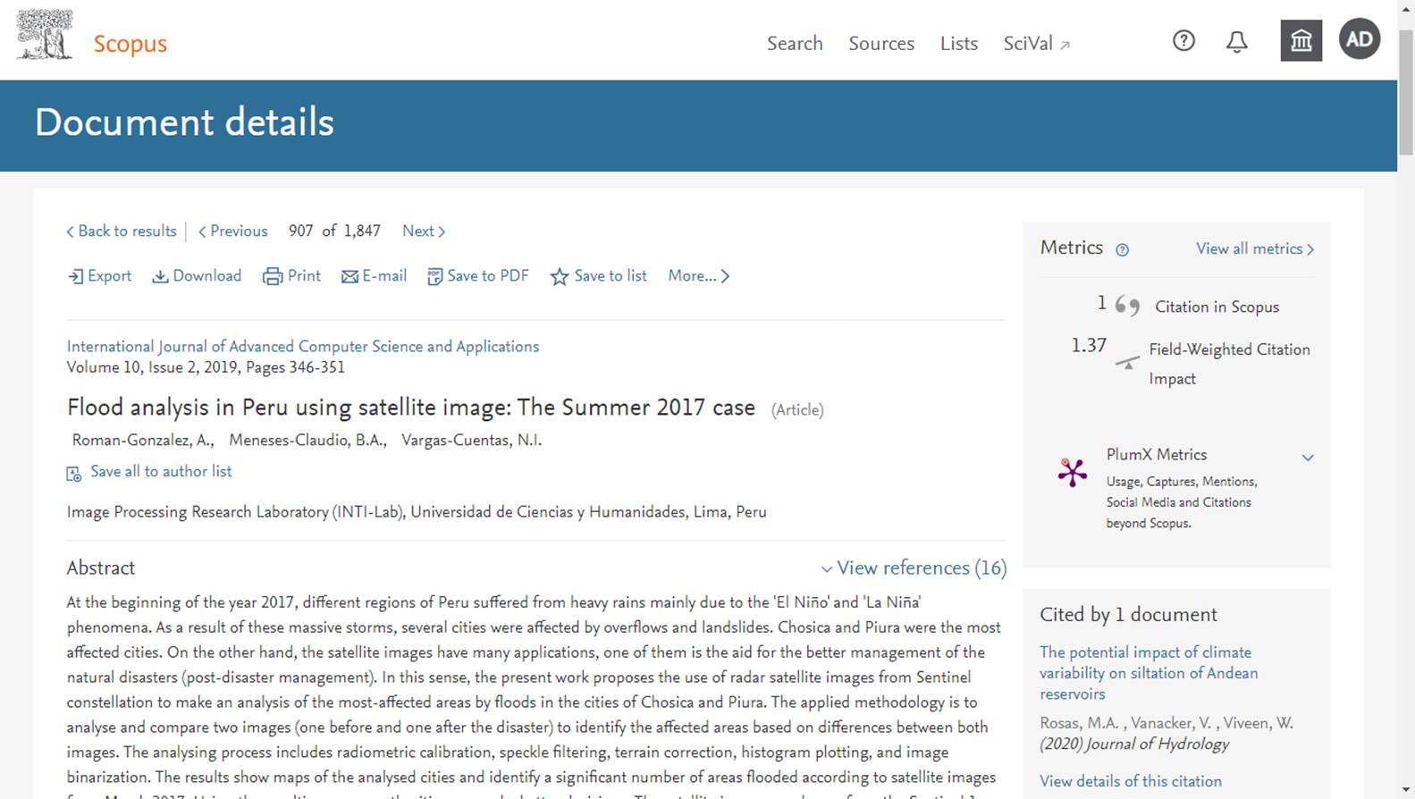
Task: Click the Scopus Elsevier tree logo
Action: pos(45,36)
